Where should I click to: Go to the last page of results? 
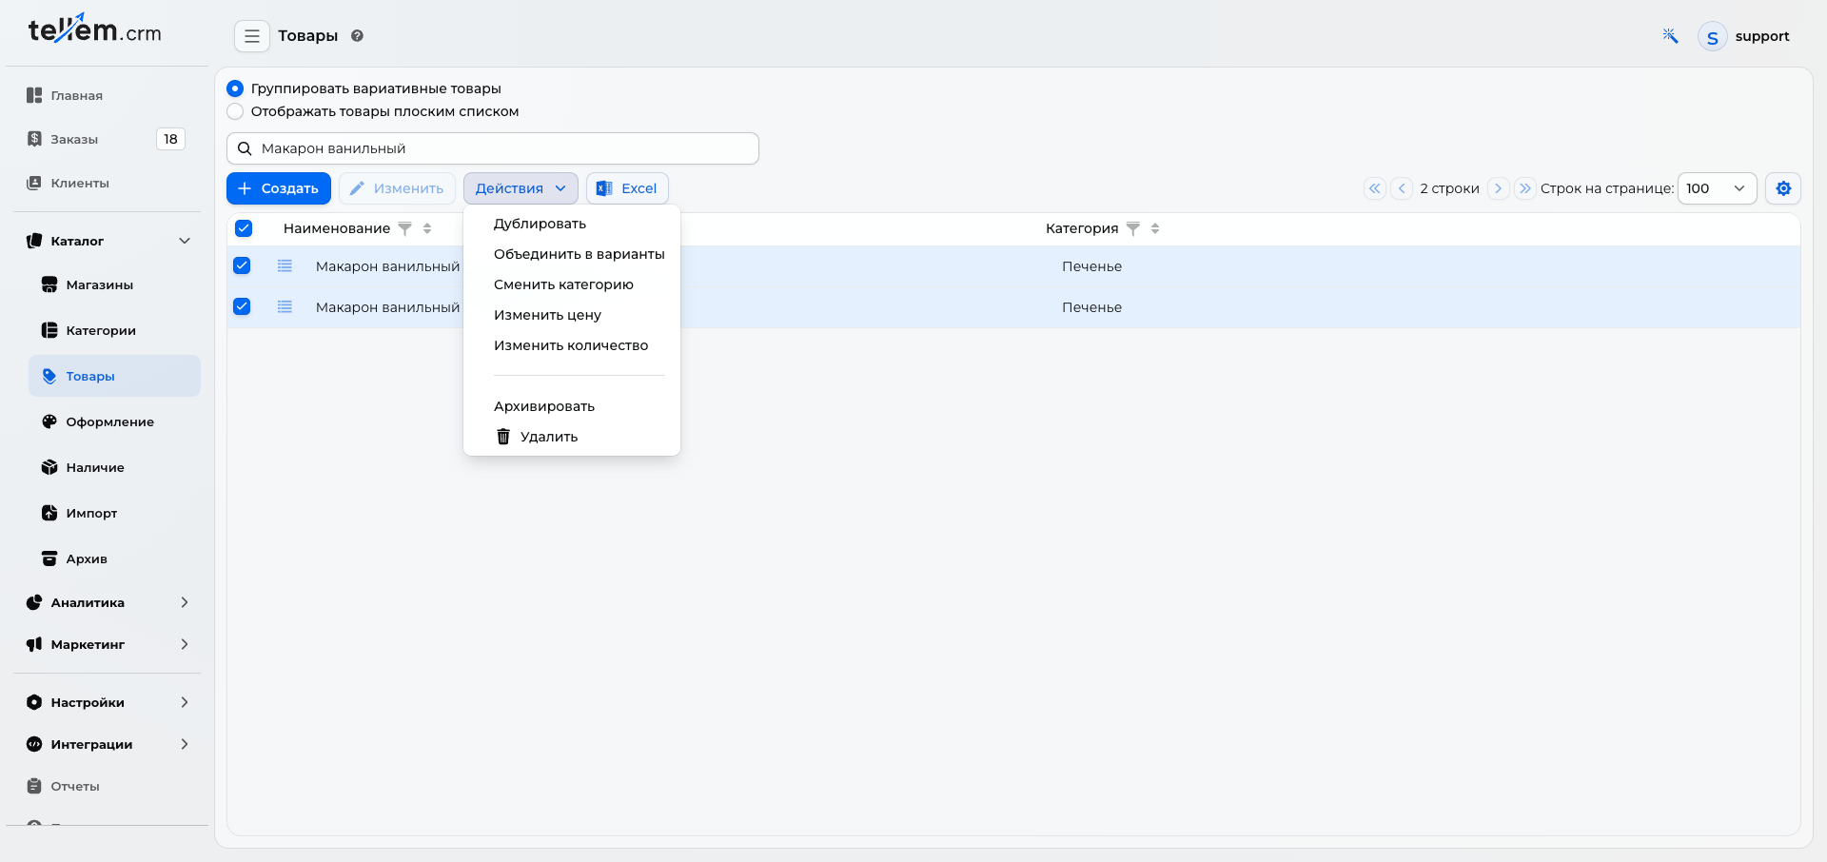pos(1524,188)
